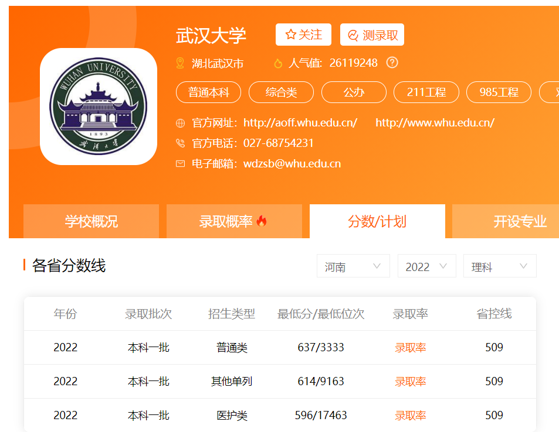
Task: Click the 录取率 link in the 其他单列 row
Action: click(411, 382)
